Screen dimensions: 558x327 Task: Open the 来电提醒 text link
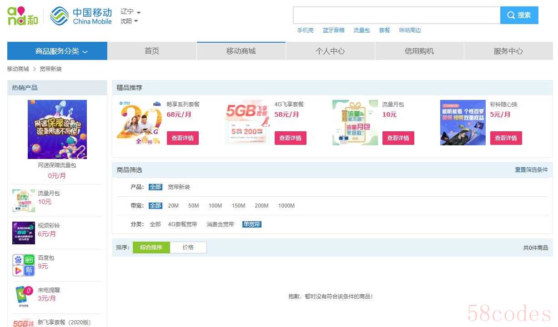tap(49, 290)
